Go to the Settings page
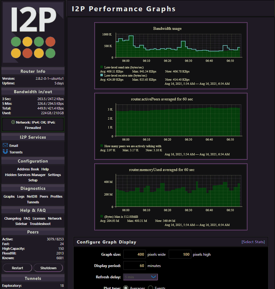 [x=54, y=175]
